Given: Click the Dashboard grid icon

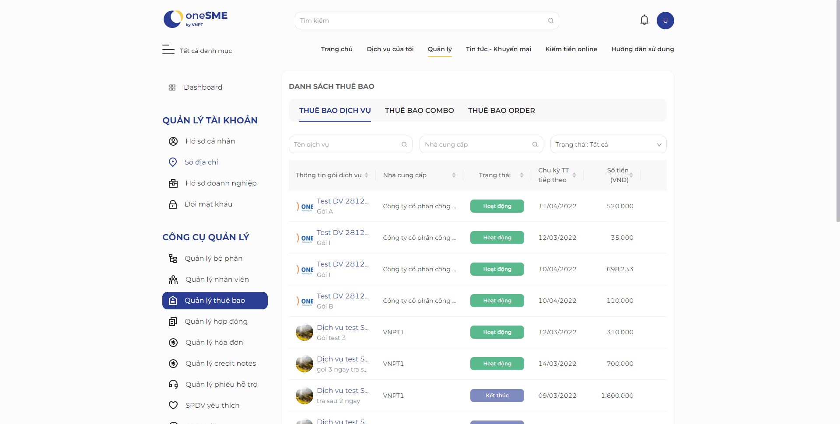Looking at the screenshot, I should click(172, 88).
